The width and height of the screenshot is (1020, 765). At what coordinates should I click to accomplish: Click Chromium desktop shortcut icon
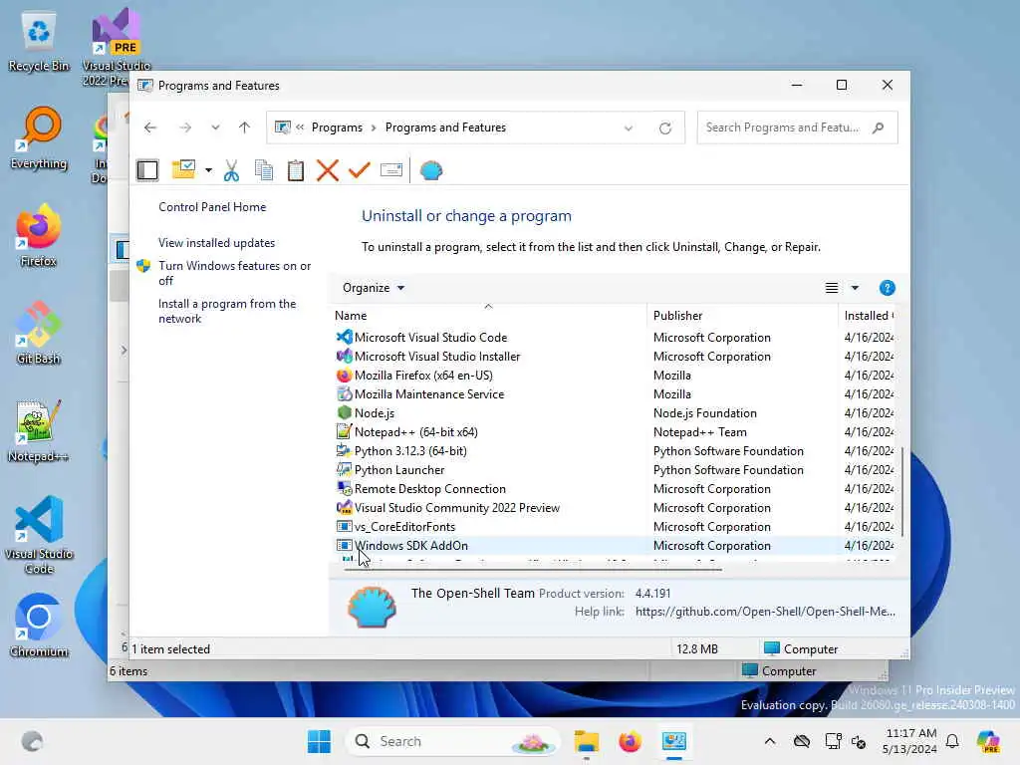39,626
